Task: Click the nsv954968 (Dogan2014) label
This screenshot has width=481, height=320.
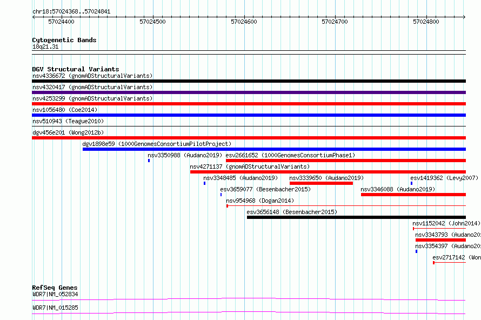Action: pos(260,201)
